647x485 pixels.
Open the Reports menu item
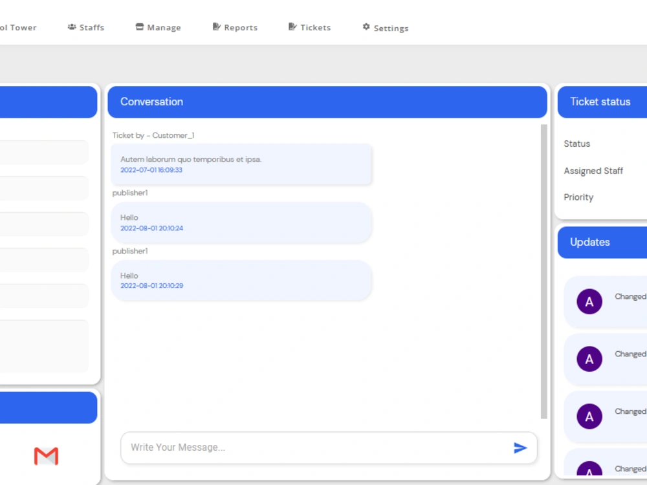[235, 27]
